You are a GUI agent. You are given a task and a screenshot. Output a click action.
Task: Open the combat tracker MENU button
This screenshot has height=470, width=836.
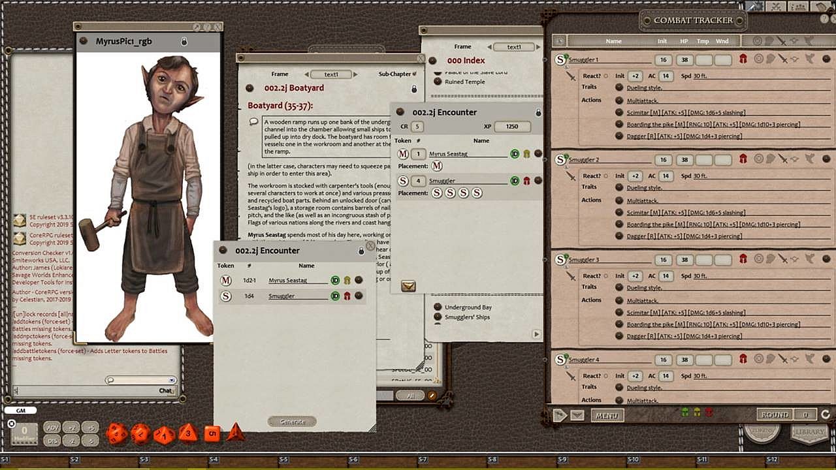(x=607, y=415)
